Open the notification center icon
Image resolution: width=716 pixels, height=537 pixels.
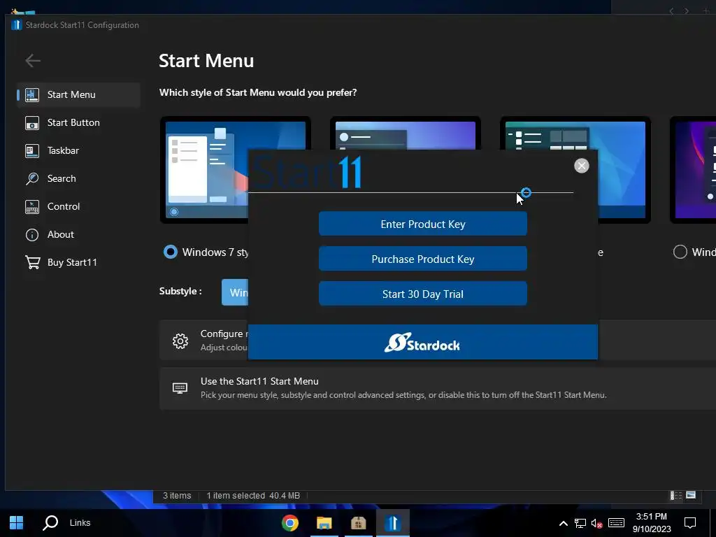[690, 523]
